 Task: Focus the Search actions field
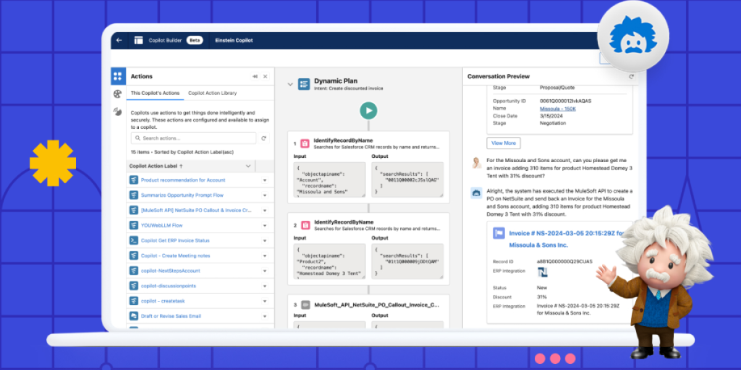pos(193,138)
